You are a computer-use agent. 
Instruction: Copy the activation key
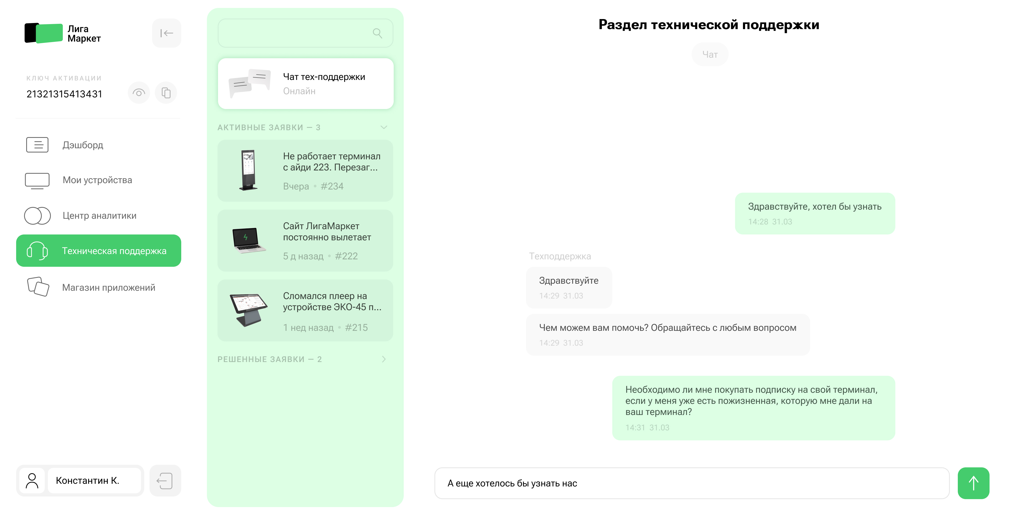click(x=166, y=92)
